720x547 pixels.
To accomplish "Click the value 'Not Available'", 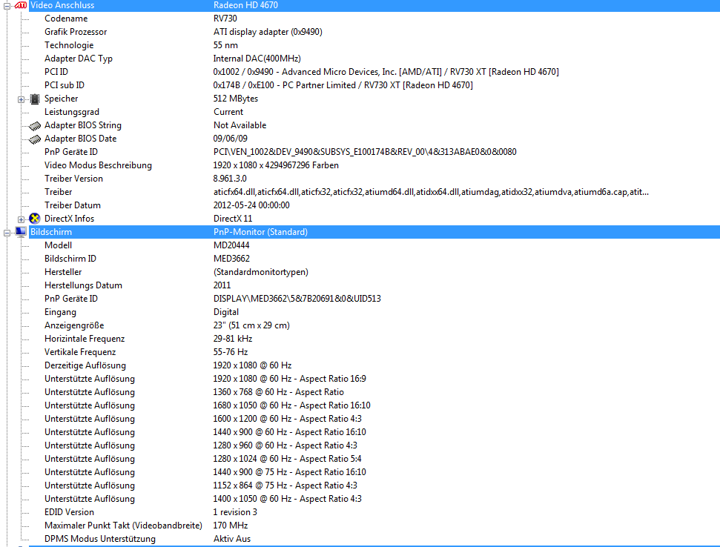I will (x=240, y=125).
